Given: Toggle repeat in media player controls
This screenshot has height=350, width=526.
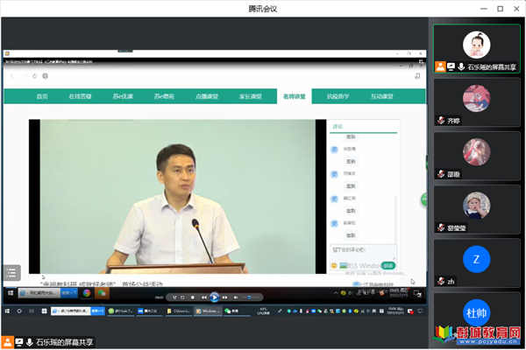Looking at the screenshot, I should pos(182,297).
